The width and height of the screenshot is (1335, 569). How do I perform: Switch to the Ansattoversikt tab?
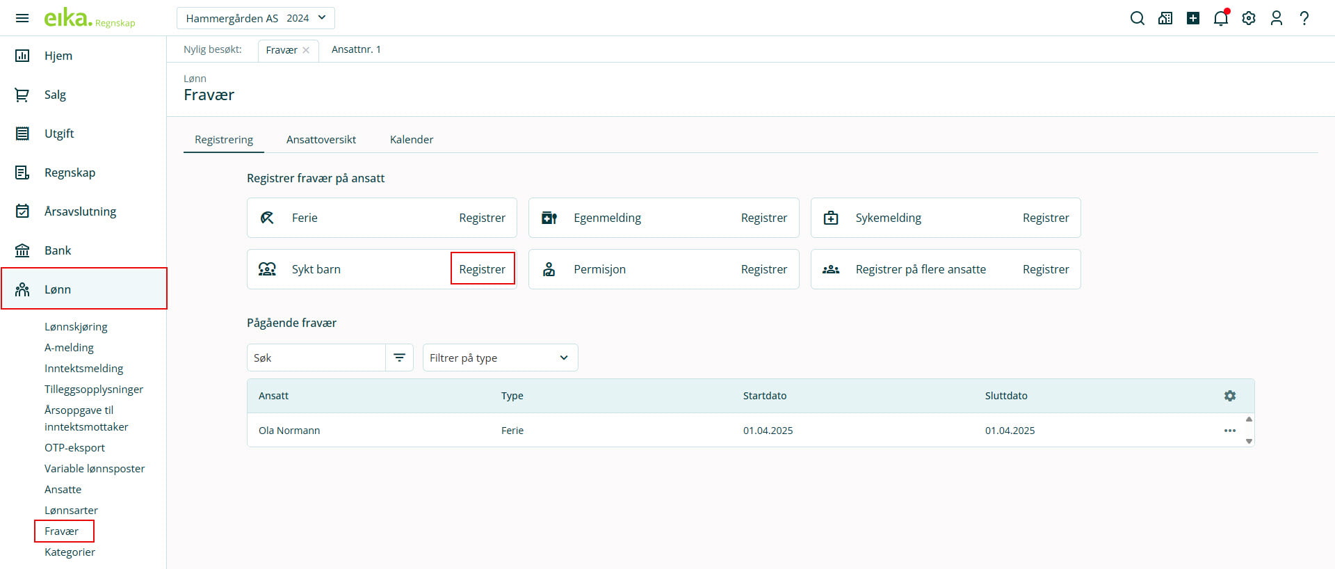click(x=321, y=139)
